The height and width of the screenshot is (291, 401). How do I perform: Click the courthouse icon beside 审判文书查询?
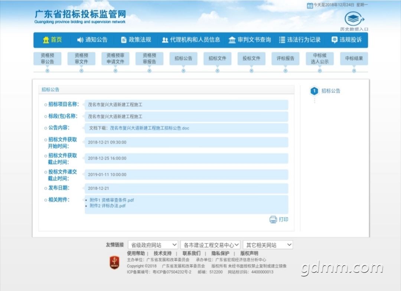pyautogui.click(x=232, y=40)
